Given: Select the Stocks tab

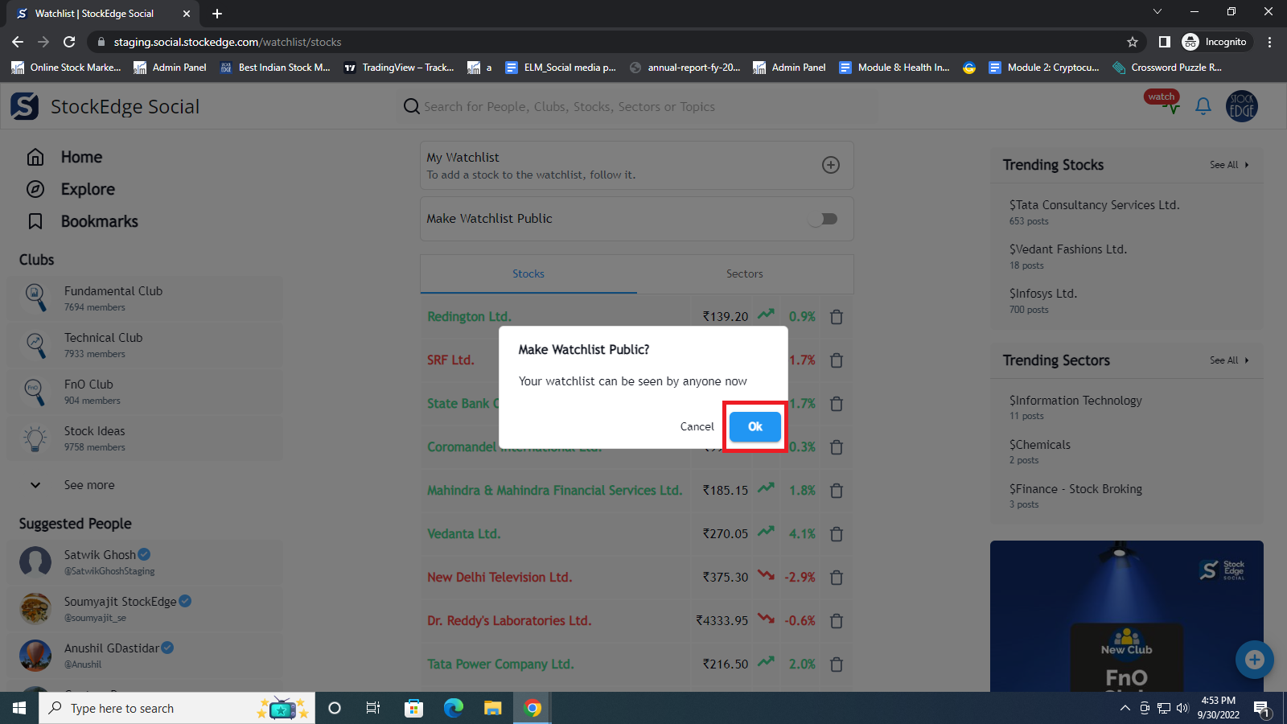Looking at the screenshot, I should (x=528, y=274).
